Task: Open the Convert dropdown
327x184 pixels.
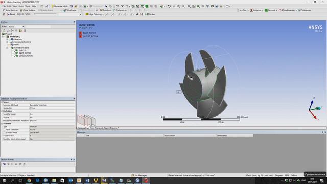Action: tap(271, 10)
